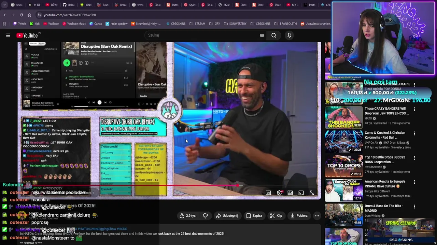Switch to the 3f2af browser tab
Screen dimensions: 437x245
(224, 5)
